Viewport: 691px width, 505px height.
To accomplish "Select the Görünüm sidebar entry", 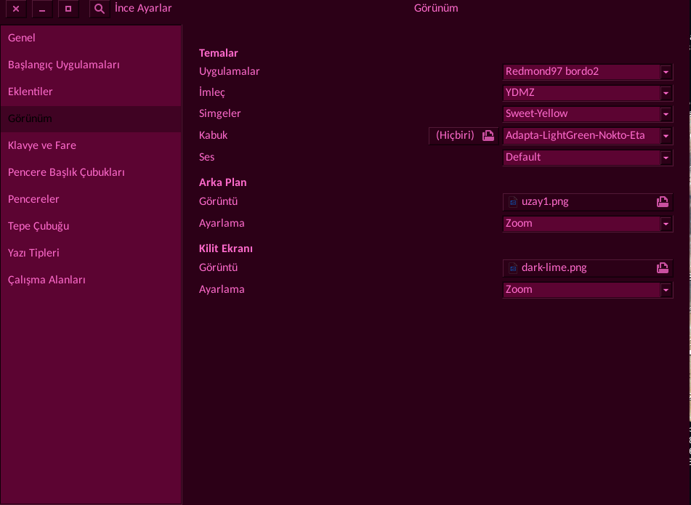I will pos(91,118).
